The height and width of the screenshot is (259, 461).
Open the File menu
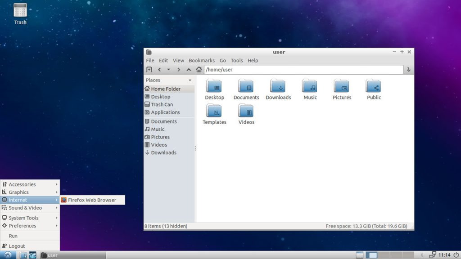tap(150, 61)
